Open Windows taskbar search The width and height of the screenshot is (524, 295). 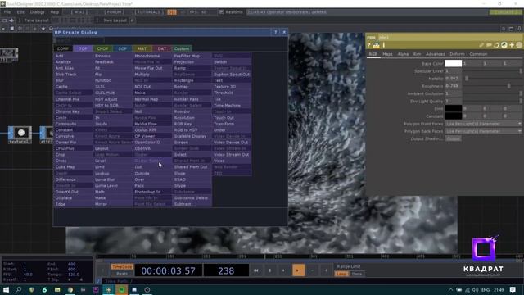(x=18, y=289)
